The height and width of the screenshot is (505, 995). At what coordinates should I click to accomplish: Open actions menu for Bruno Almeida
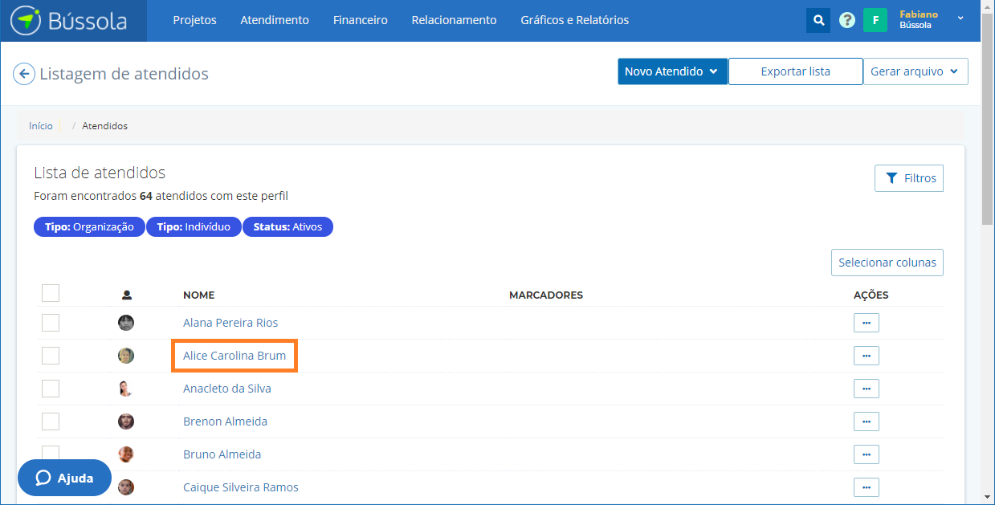pyautogui.click(x=866, y=454)
